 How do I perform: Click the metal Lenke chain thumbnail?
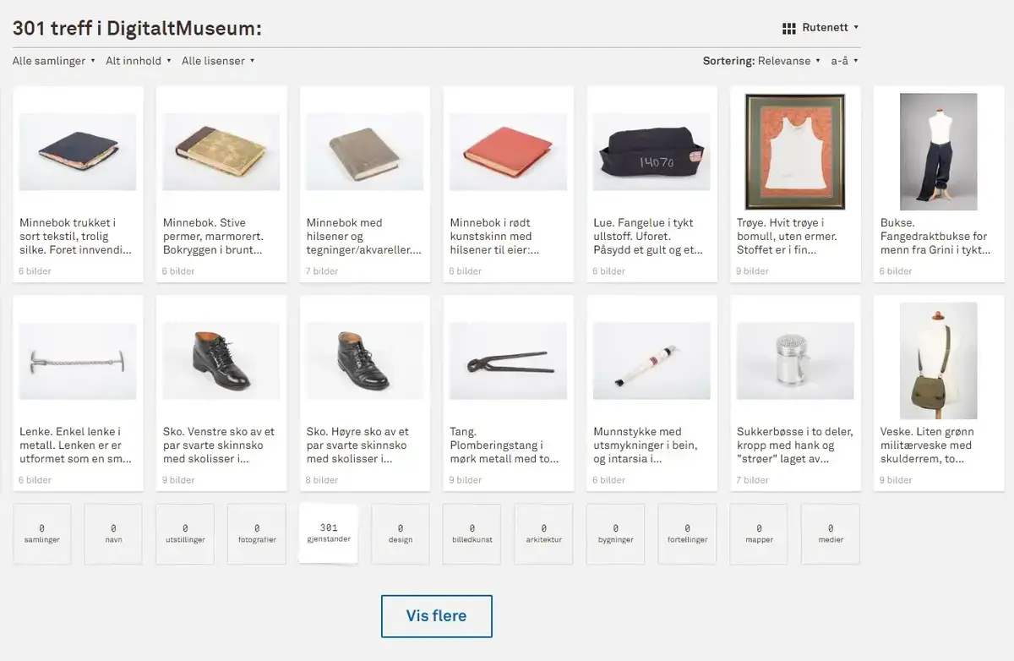(78, 361)
